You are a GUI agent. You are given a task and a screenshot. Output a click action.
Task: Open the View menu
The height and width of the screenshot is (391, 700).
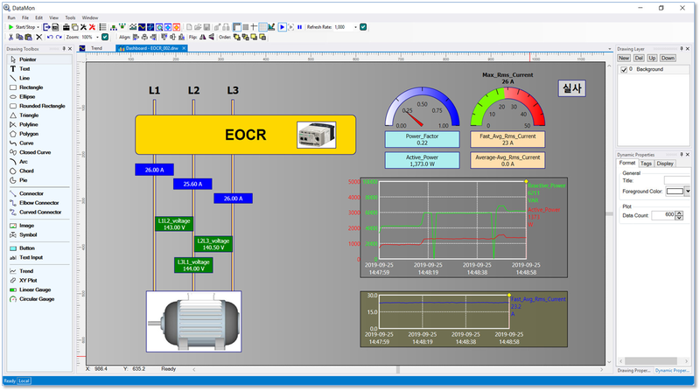pos(54,17)
